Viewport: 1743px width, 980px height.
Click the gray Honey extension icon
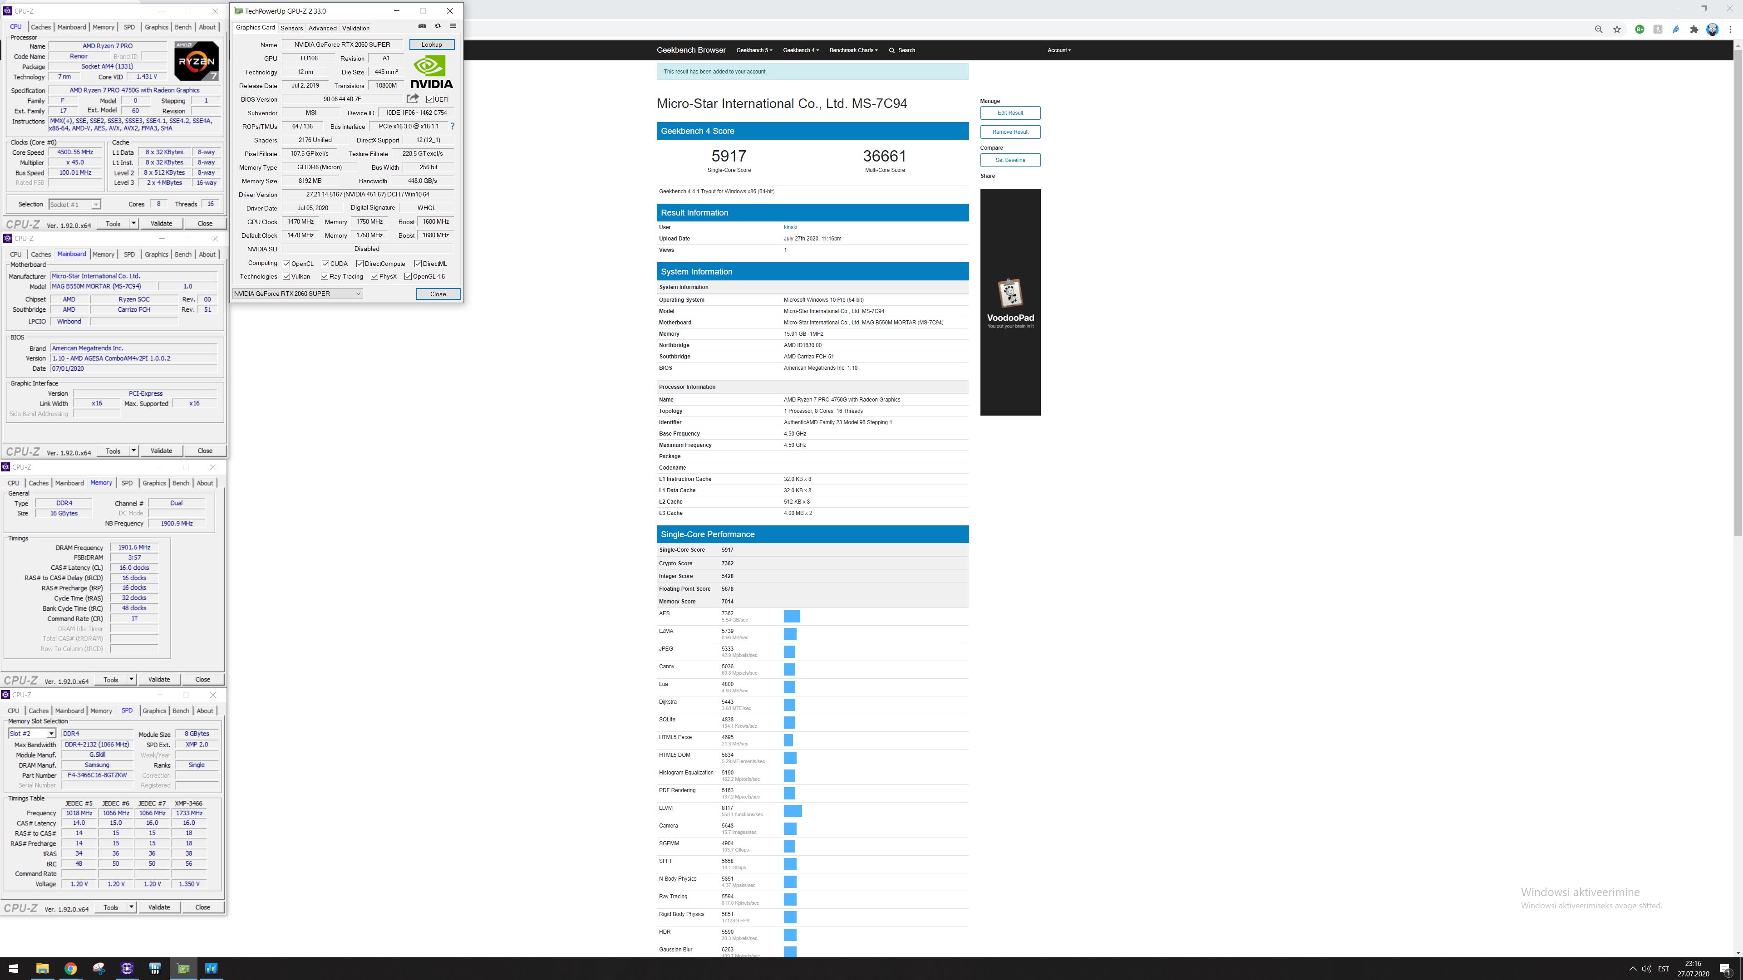1658,29
